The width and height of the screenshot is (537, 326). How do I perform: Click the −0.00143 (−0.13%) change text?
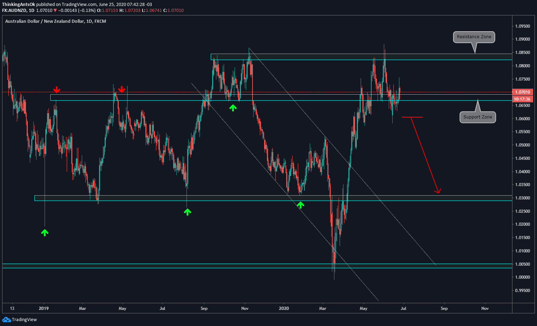coord(77,11)
